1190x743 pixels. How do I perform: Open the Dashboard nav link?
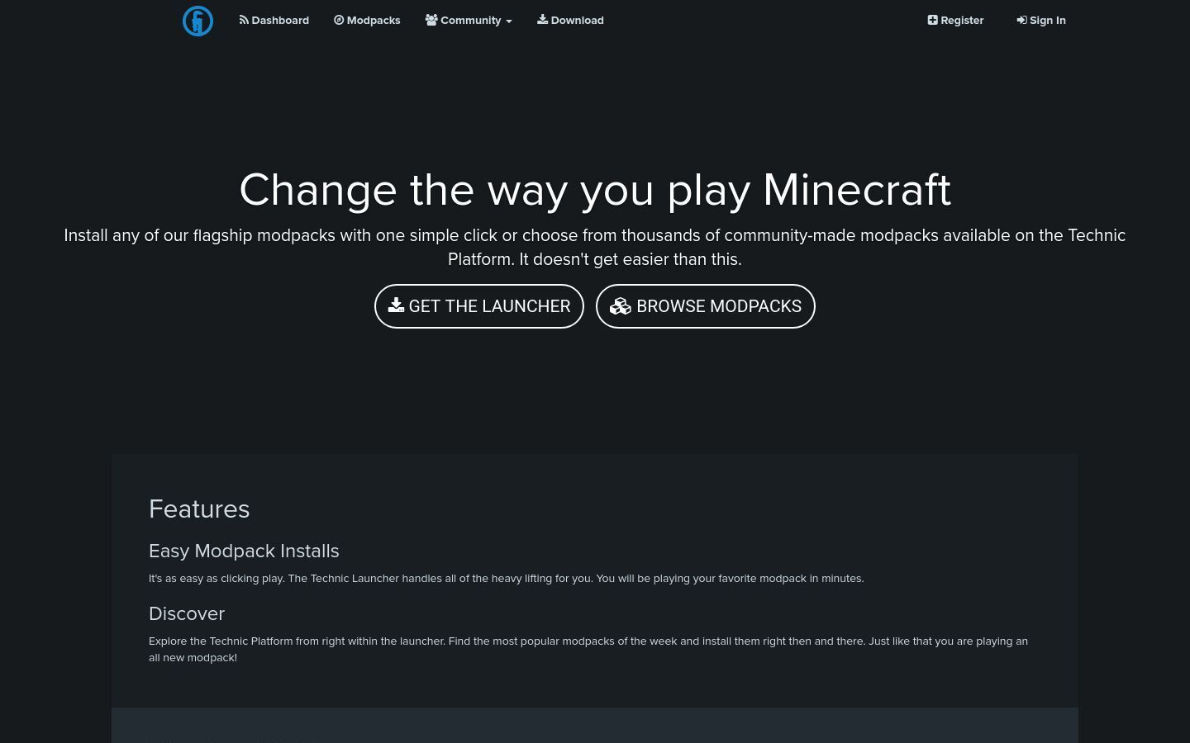(274, 21)
